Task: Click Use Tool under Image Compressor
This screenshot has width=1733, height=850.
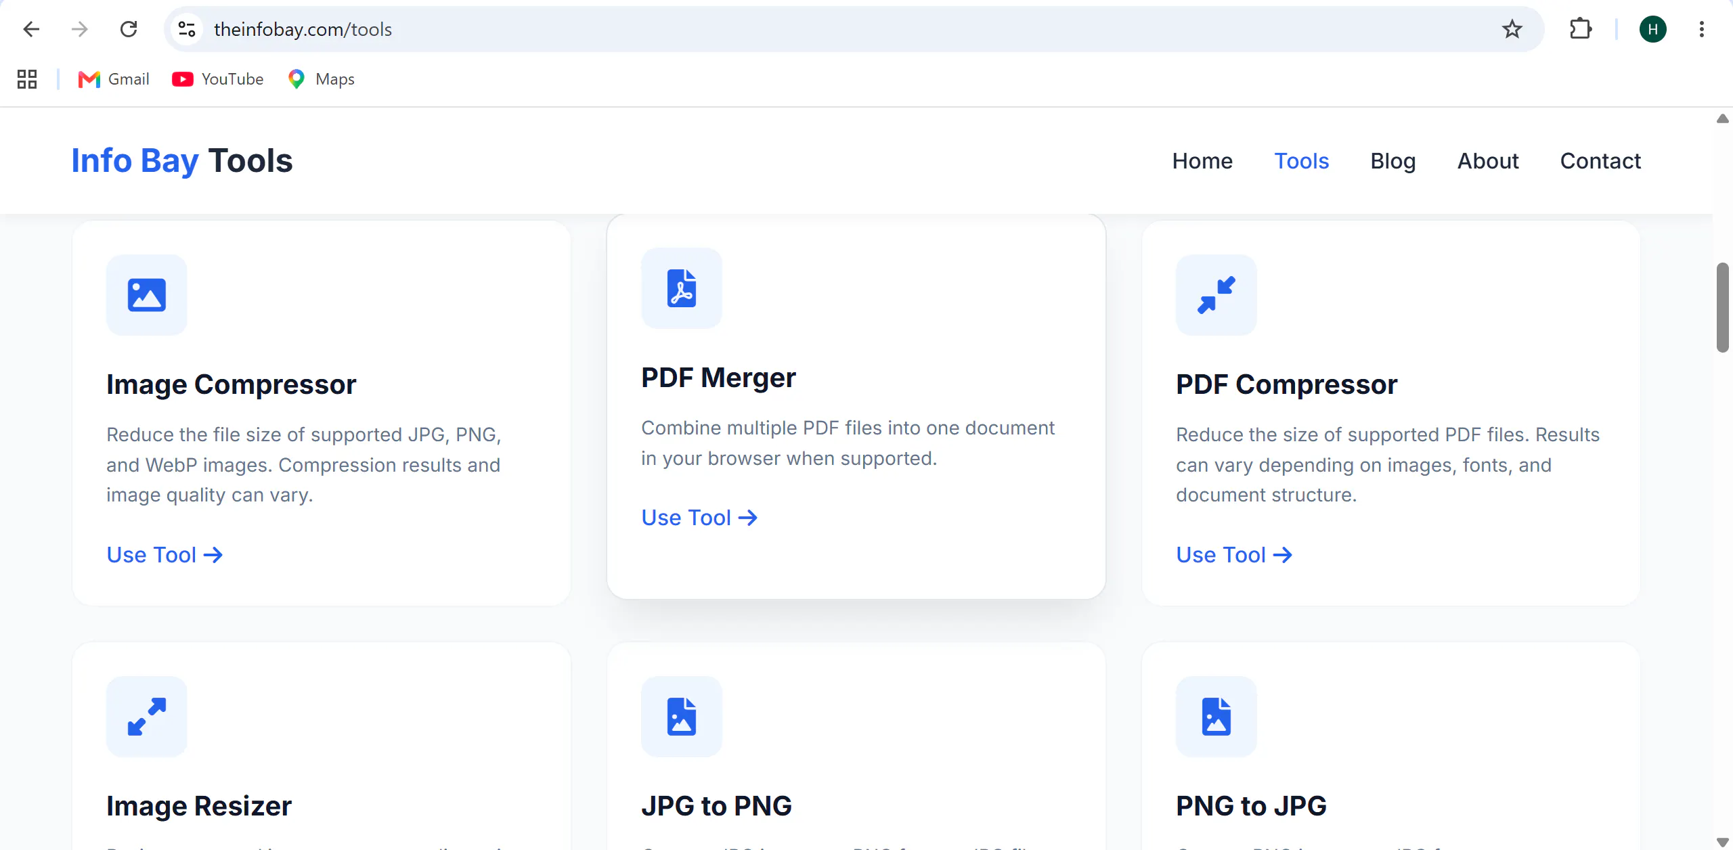Action: point(164,555)
